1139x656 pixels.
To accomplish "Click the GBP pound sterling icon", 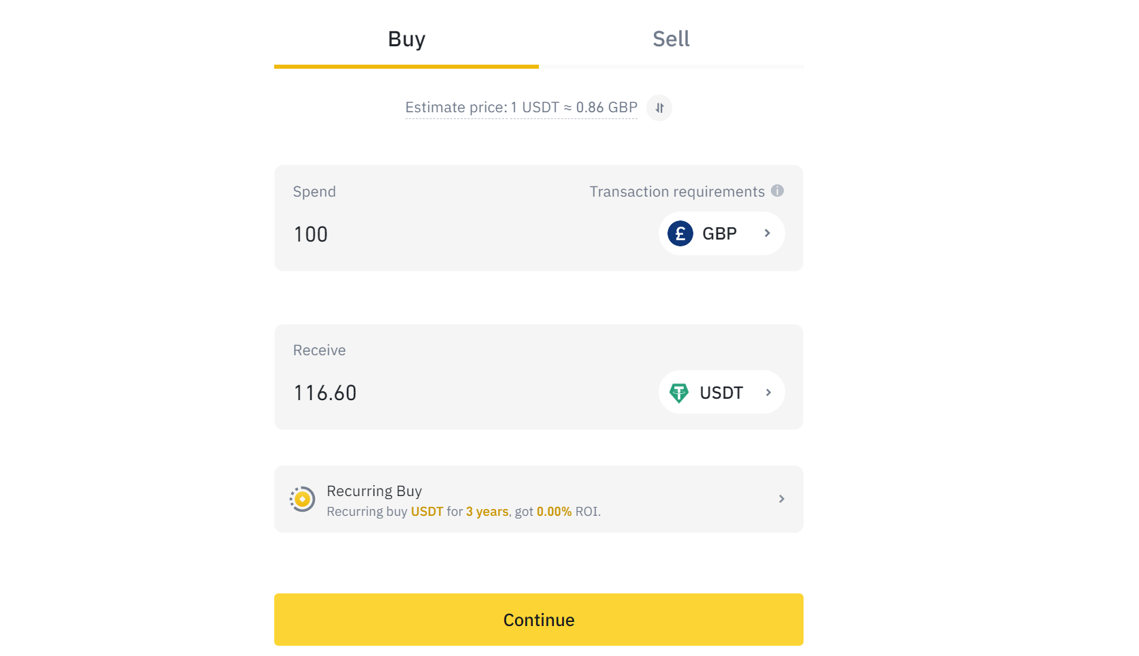I will (680, 233).
